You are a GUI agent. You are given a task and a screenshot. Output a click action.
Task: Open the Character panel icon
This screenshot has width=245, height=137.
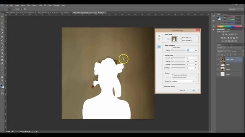tap(214, 26)
